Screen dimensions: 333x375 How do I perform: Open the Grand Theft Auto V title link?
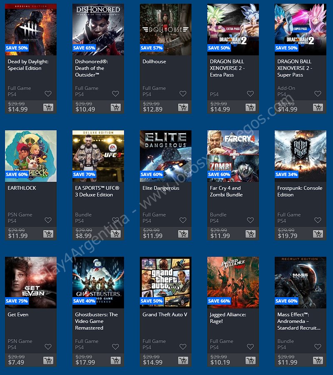click(x=165, y=315)
